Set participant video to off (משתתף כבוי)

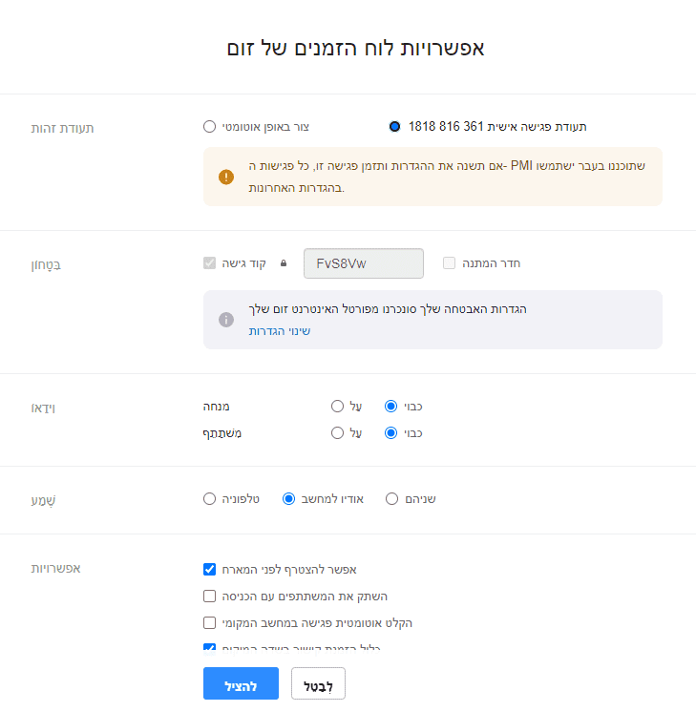(390, 432)
